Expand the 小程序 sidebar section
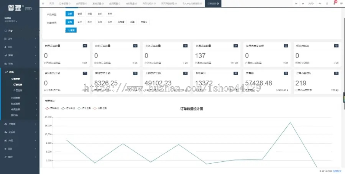 (20, 124)
